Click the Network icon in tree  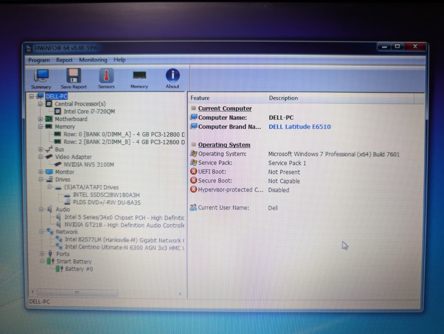pos(50,231)
